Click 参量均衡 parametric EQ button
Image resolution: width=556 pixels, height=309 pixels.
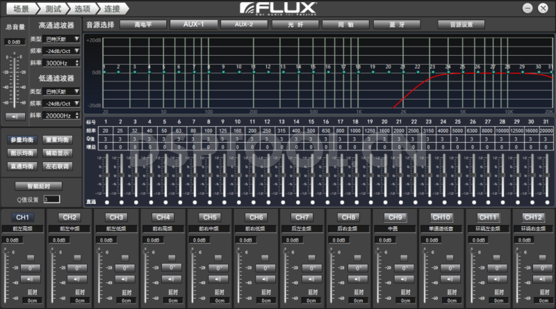(22, 140)
